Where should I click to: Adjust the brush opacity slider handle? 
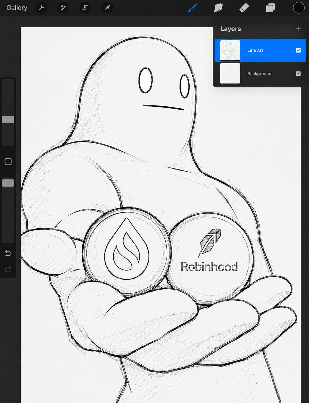tap(8, 183)
